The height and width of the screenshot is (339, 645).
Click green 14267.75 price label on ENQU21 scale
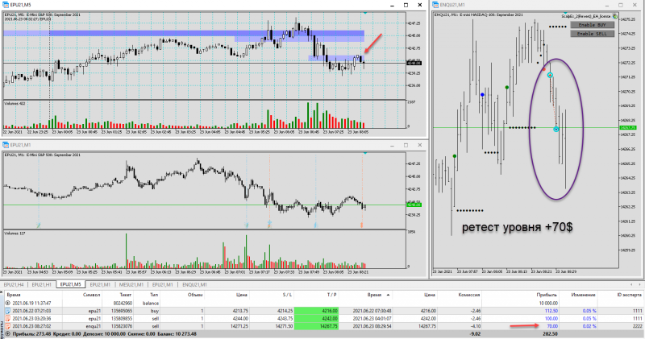point(628,128)
